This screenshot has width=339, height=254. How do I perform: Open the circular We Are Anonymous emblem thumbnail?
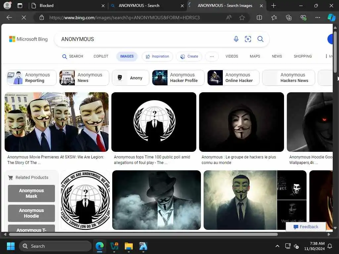pyautogui.click(x=85, y=200)
